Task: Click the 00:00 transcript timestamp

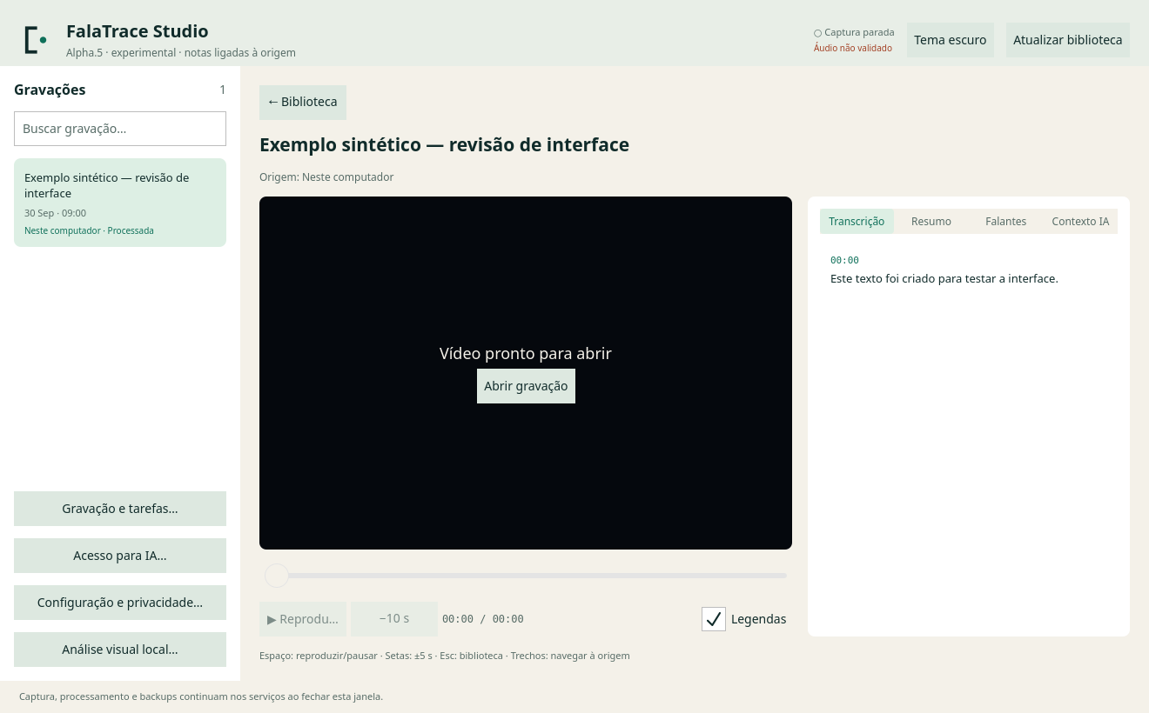Action: pyautogui.click(x=844, y=260)
